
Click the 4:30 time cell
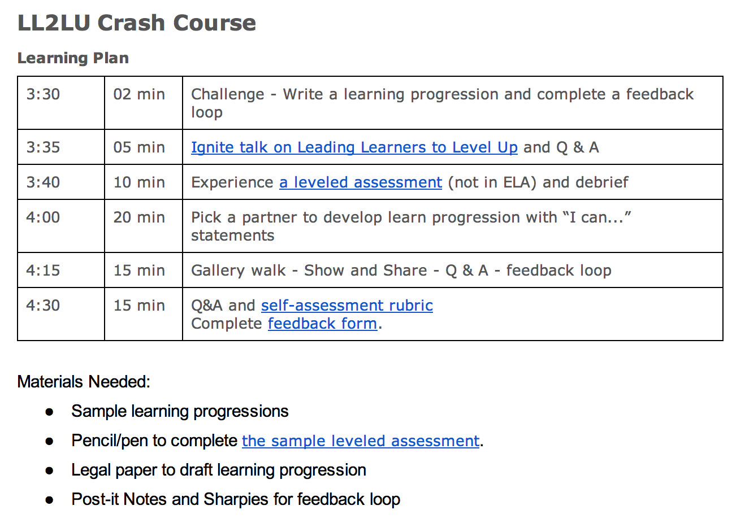(43, 306)
